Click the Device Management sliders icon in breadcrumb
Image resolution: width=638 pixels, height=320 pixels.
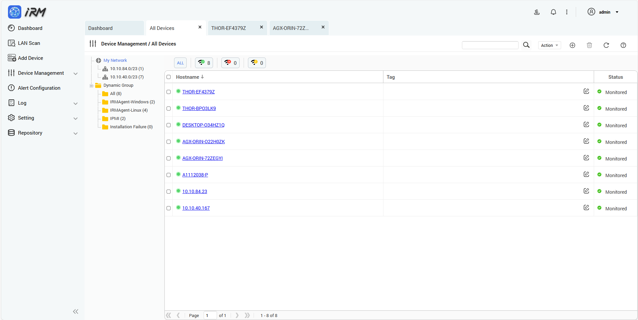coord(93,44)
